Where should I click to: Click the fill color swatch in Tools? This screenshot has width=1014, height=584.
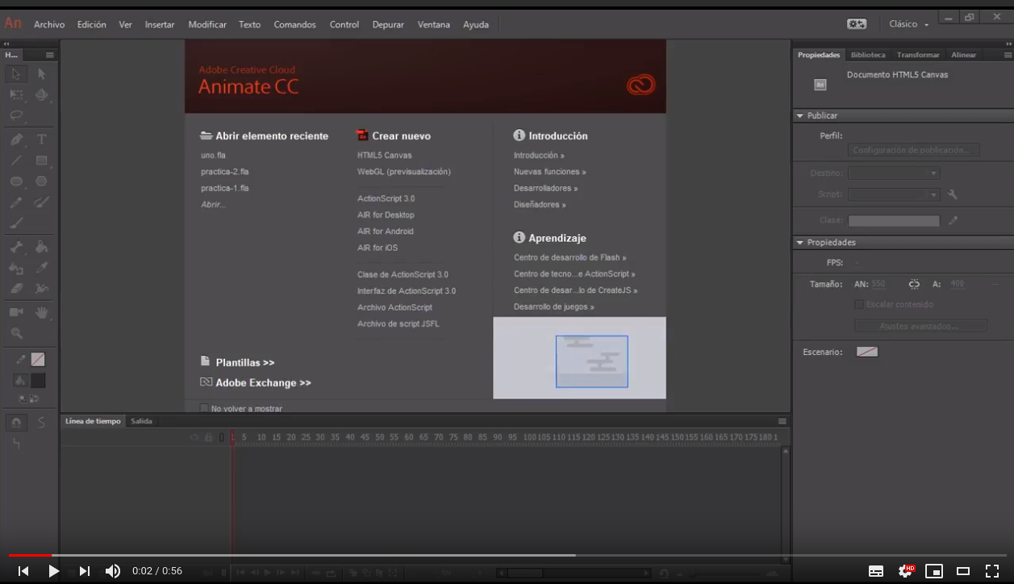pyautogui.click(x=38, y=381)
